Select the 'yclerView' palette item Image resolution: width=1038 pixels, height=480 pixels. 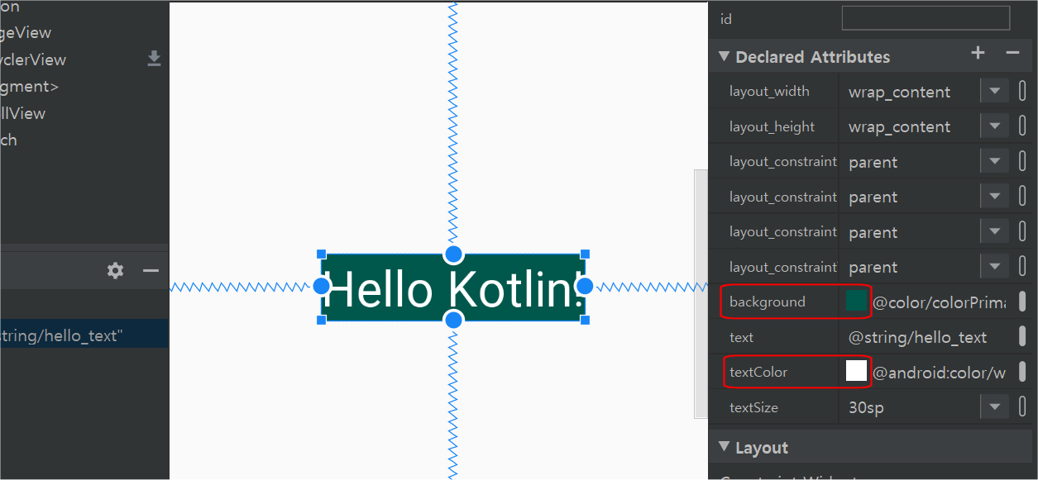pos(32,59)
